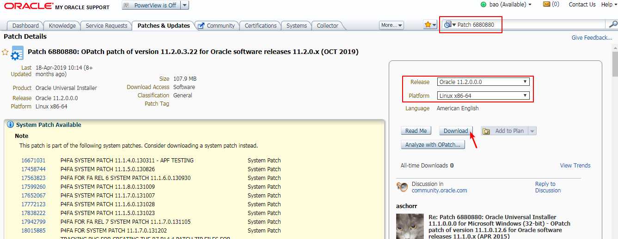618x239 pixels.
Task: Open patch link 17772123
Action: tap(33, 204)
